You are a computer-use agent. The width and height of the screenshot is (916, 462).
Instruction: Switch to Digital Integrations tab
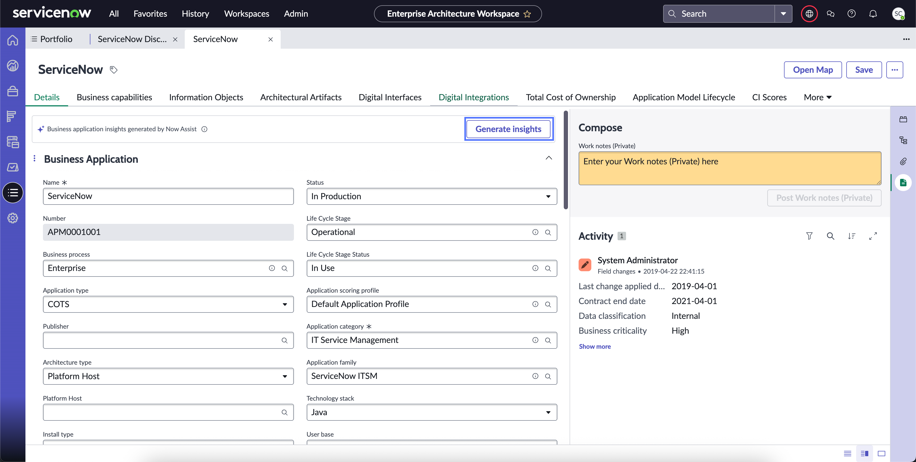click(474, 97)
